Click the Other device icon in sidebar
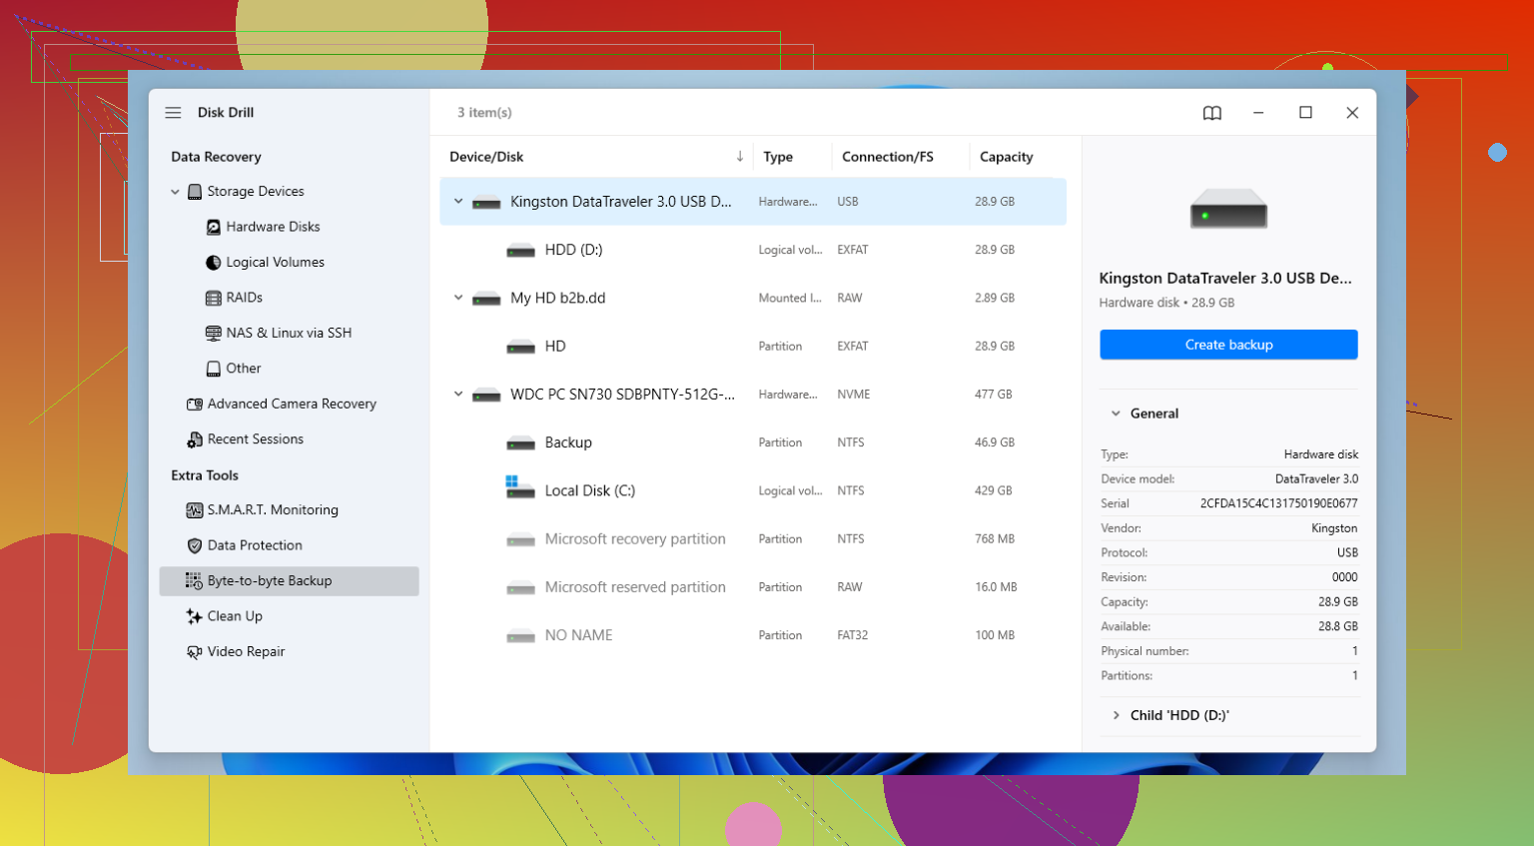 point(213,369)
